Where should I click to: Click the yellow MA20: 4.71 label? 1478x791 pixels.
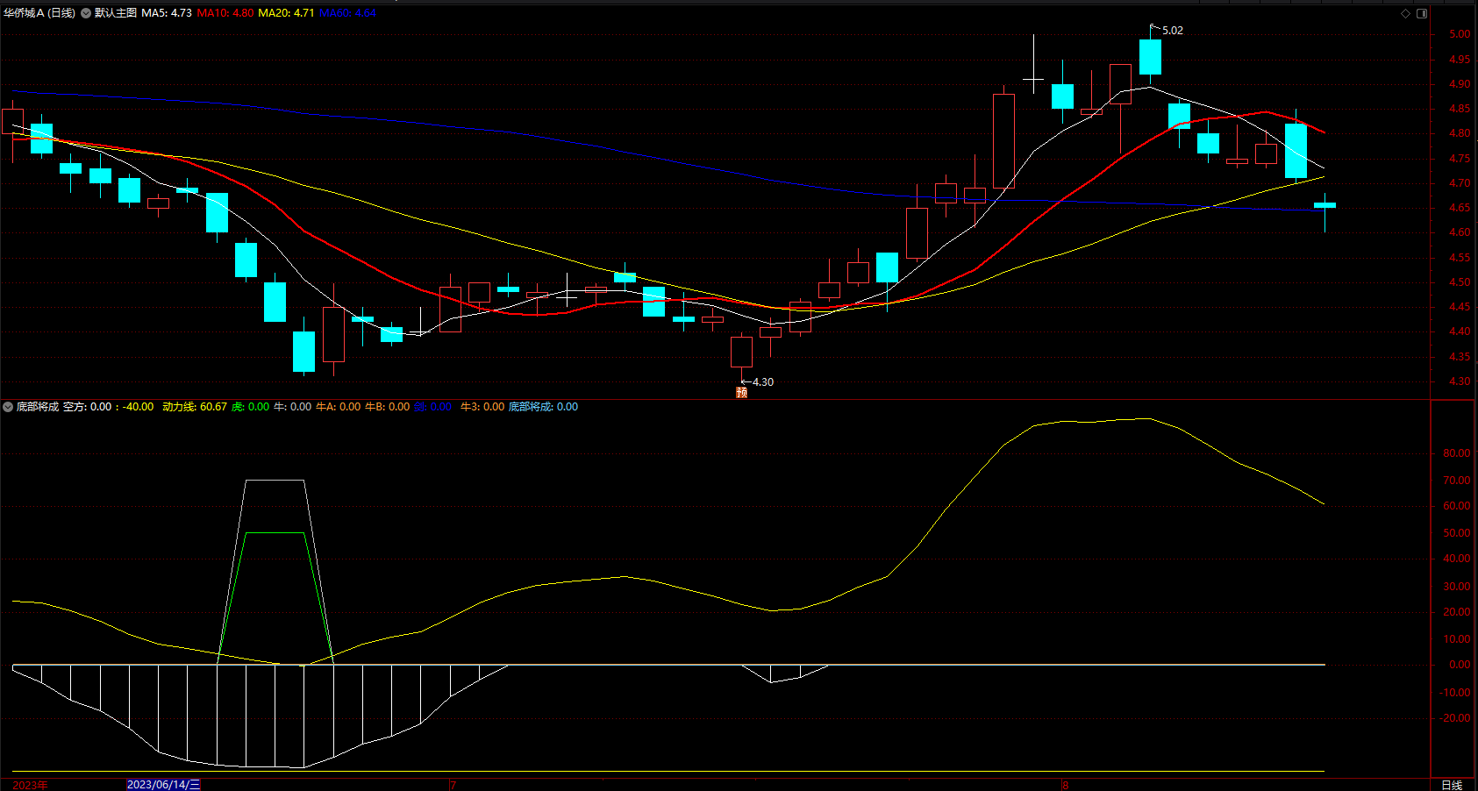coord(286,13)
